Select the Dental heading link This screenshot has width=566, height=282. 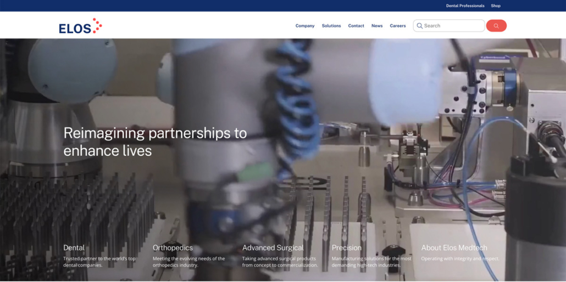[74, 248]
